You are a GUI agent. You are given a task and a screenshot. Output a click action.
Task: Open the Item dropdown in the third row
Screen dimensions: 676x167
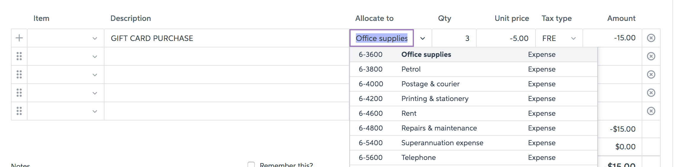[95, 75]
